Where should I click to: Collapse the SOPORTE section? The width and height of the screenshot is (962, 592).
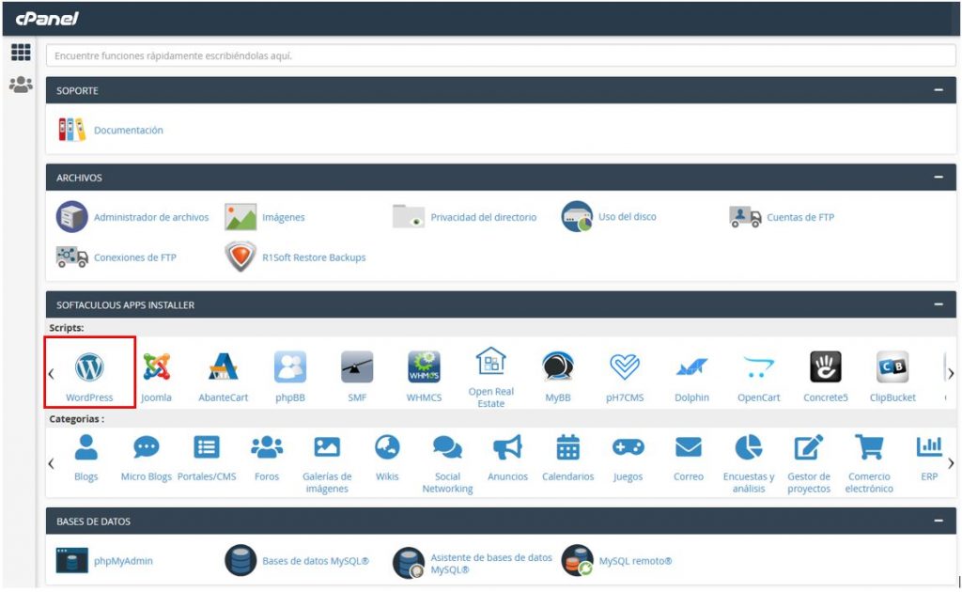tap(939, 90)
